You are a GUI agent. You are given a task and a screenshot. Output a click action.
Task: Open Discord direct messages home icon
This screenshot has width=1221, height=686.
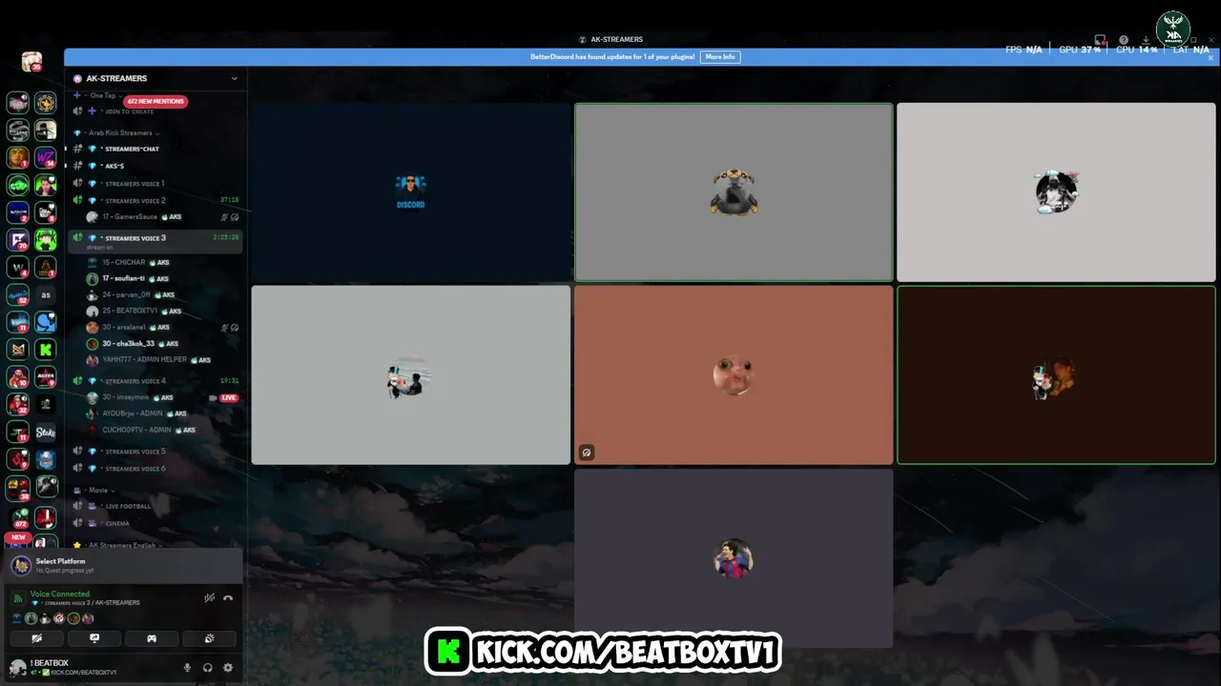(x=31, y=62)
